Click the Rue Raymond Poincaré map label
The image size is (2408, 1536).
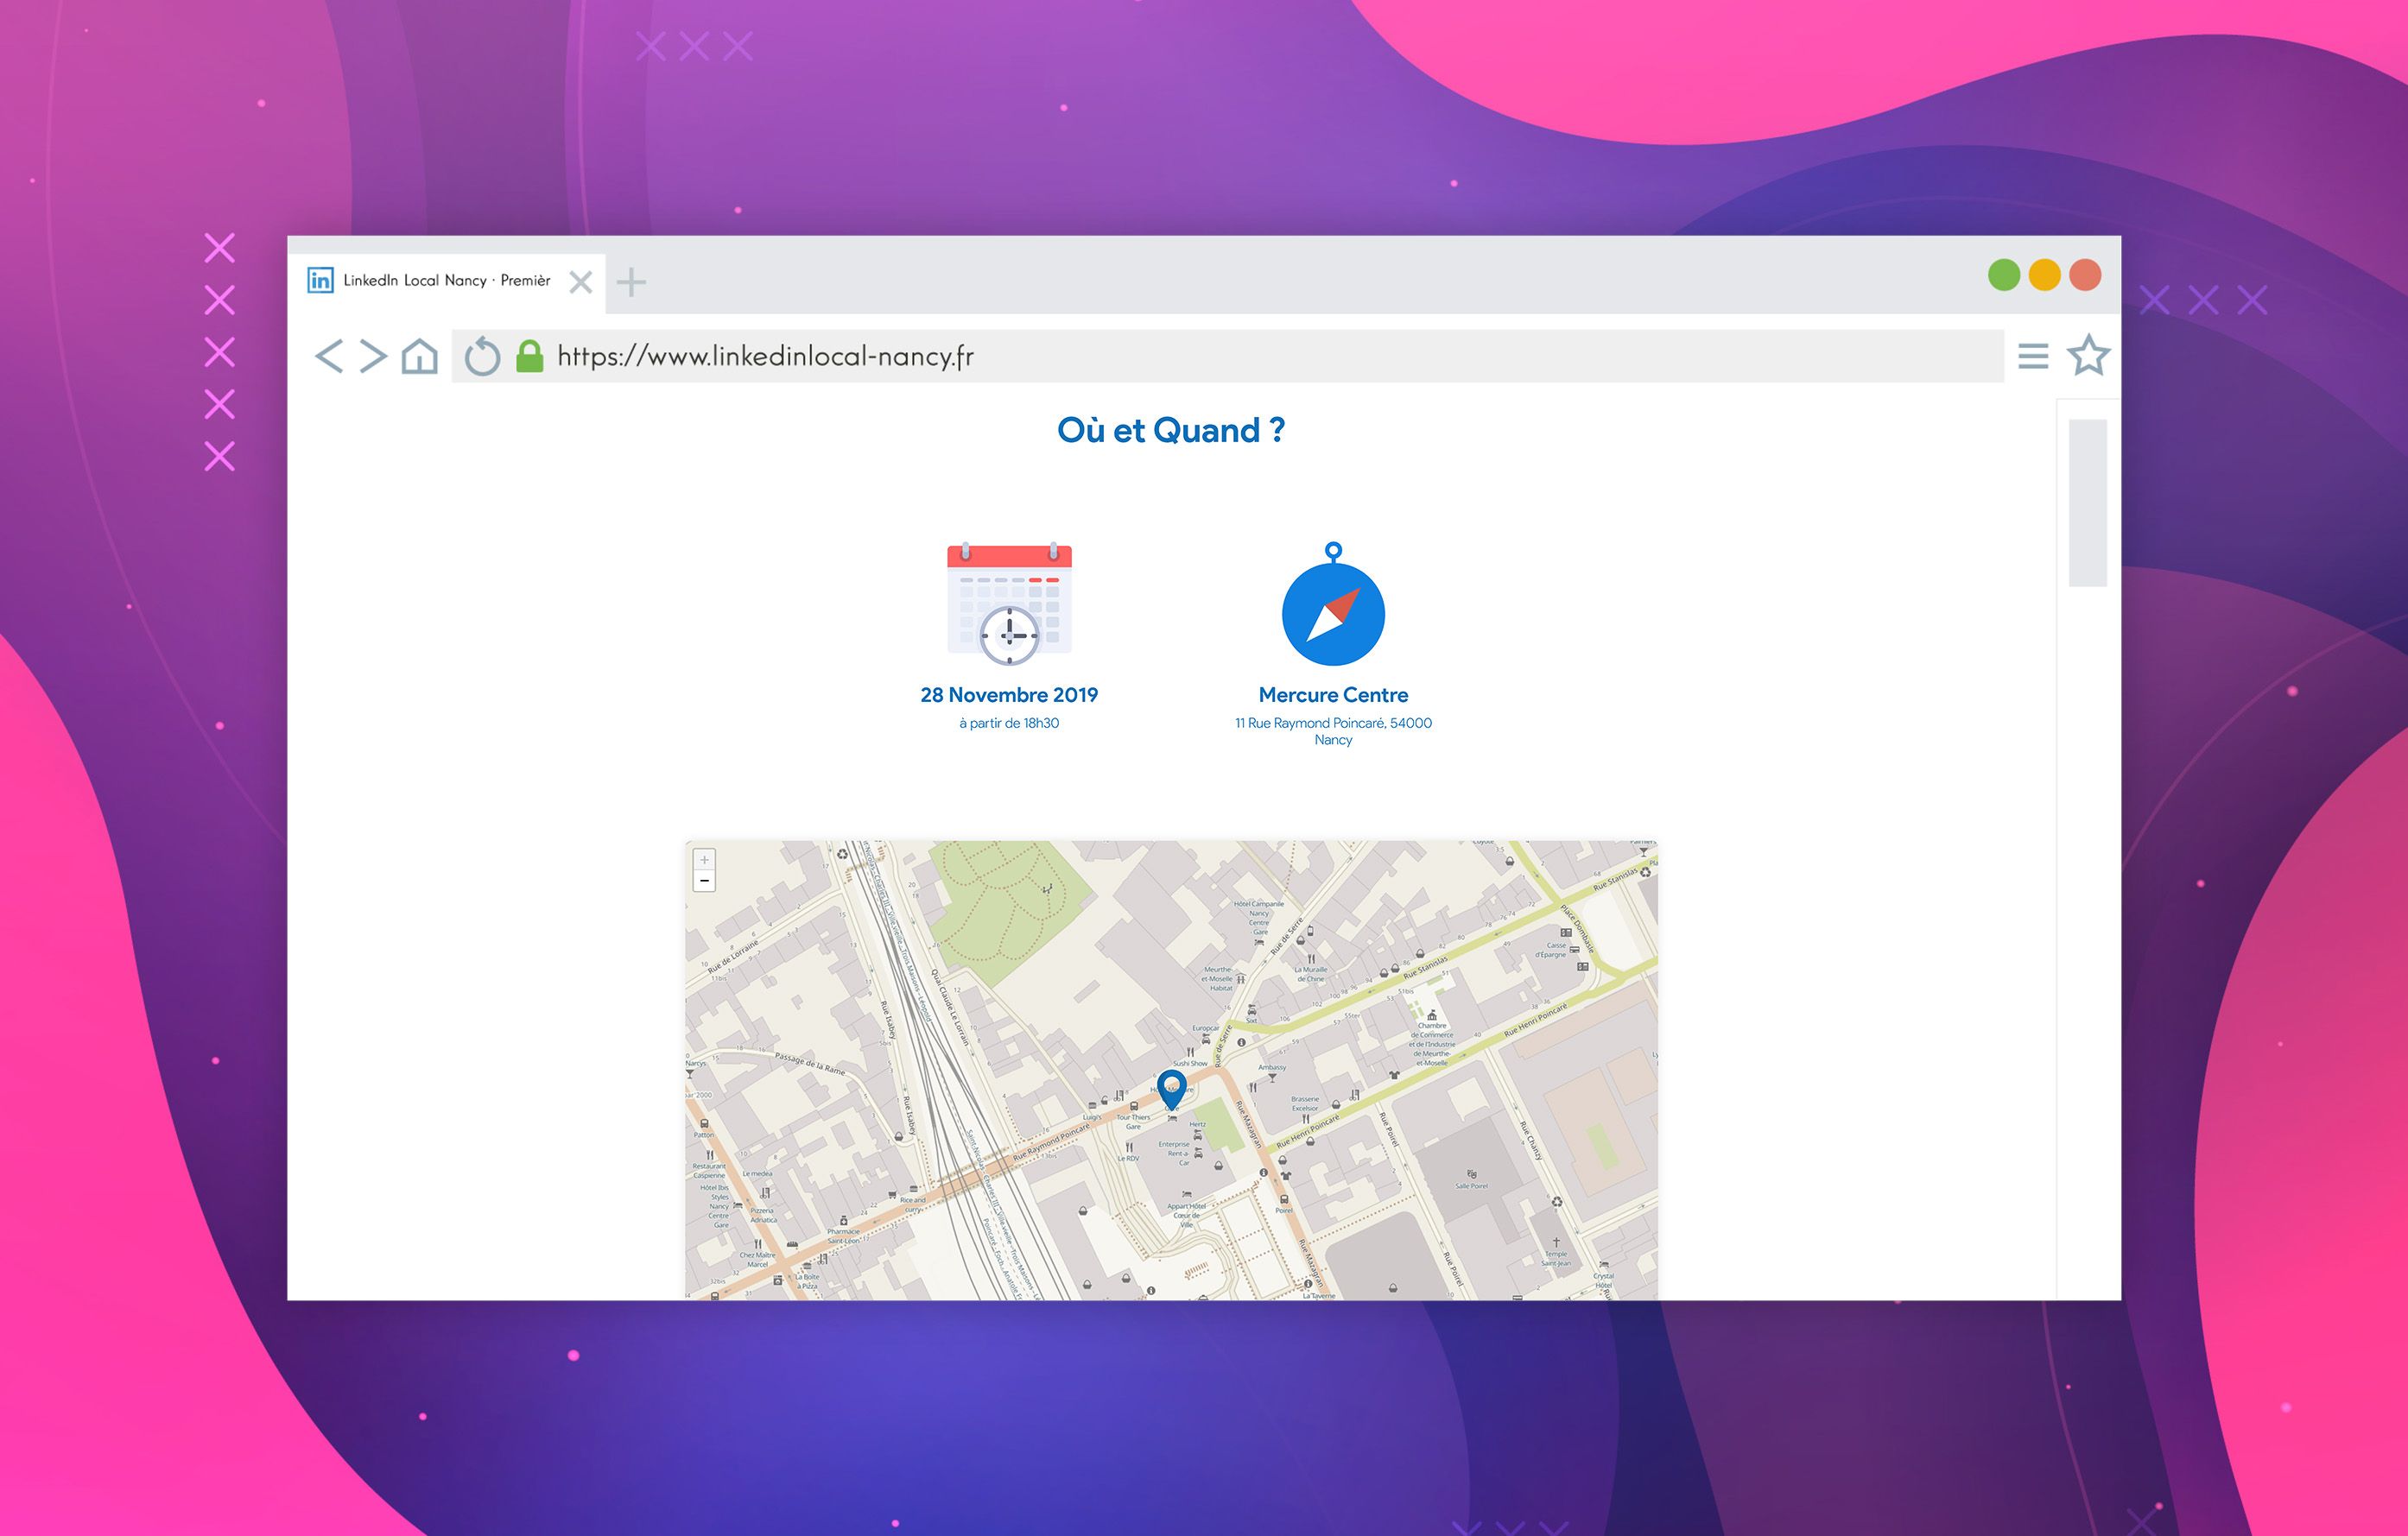pyautogui.click(x=1051, y=1142)
